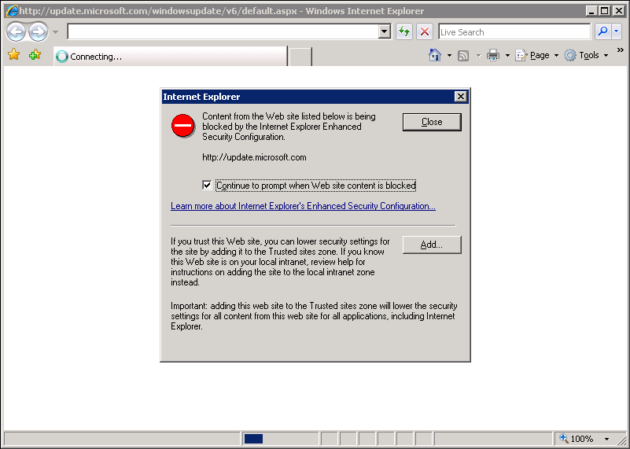
Task: Click the Internet Explorer logo in title bar
Action: click(x=12, y=11)
